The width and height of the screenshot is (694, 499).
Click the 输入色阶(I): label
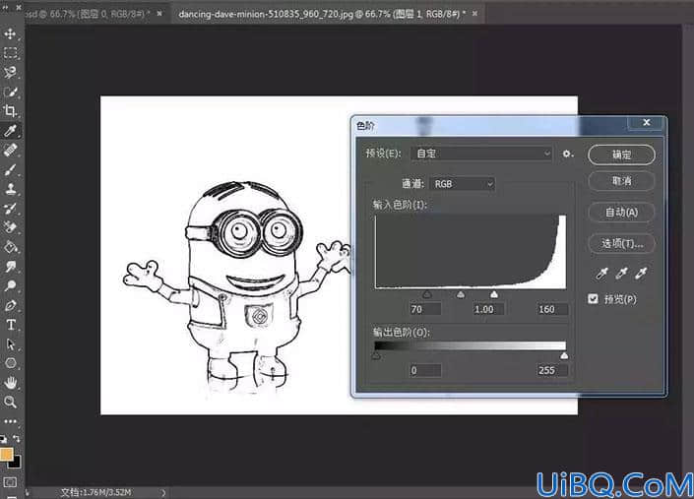coord(400,204)
